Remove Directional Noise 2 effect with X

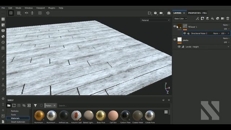tap(228, 34)
